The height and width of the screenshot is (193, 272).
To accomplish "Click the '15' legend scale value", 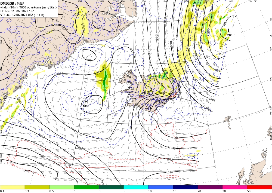I will pos(175,191).
